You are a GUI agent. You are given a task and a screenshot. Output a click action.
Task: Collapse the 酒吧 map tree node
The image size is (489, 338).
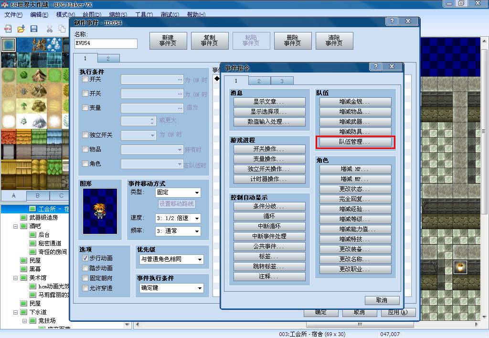coord(15,226)
